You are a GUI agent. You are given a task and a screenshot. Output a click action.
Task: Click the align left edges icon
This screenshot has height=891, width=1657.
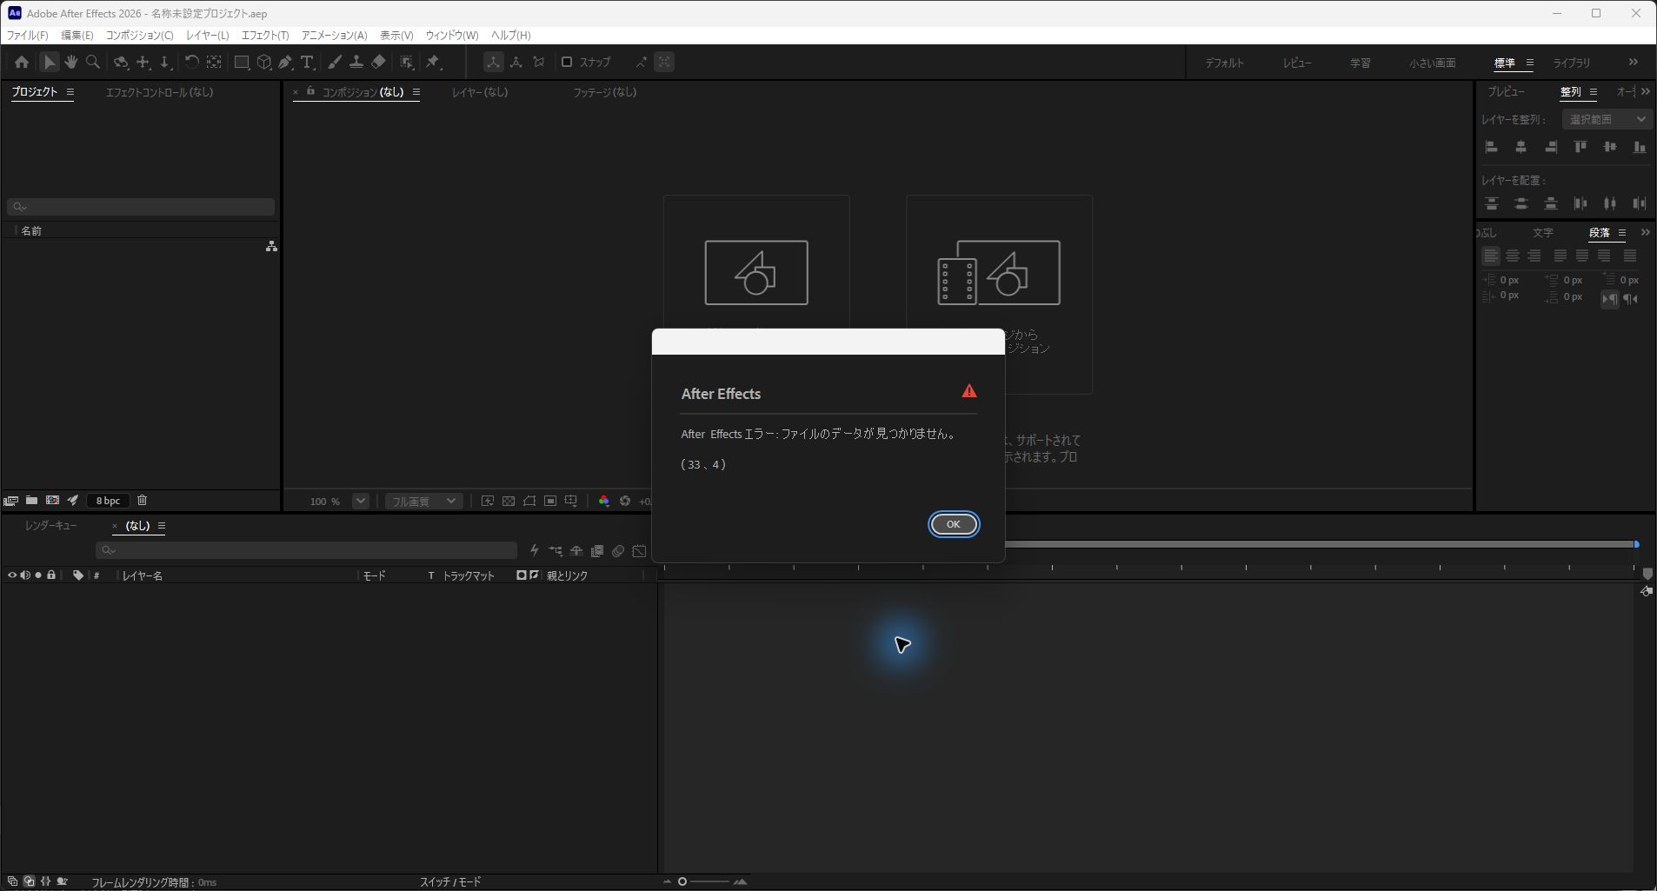(x=1492, y=147)
